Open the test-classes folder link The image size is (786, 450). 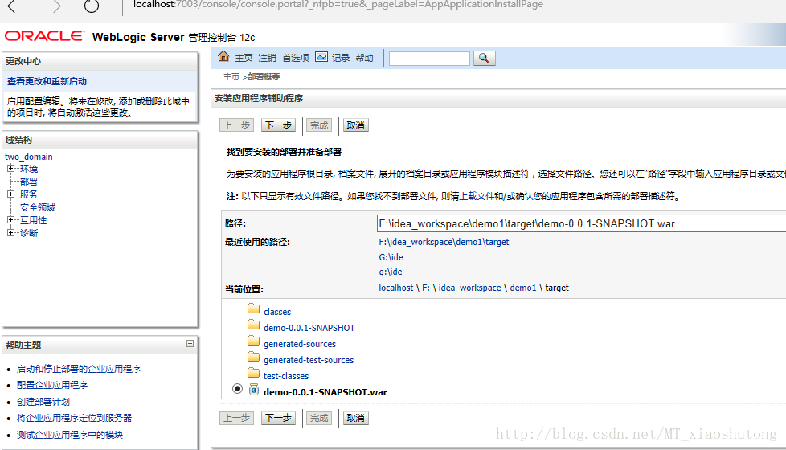click(286, 376)
